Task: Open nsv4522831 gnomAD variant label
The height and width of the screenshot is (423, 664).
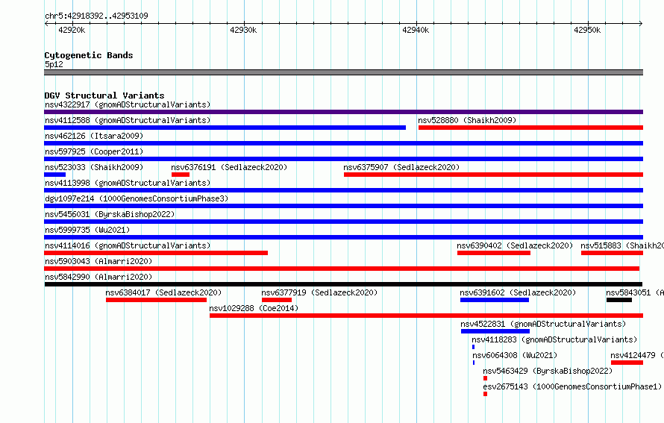Action: [543, 324]
